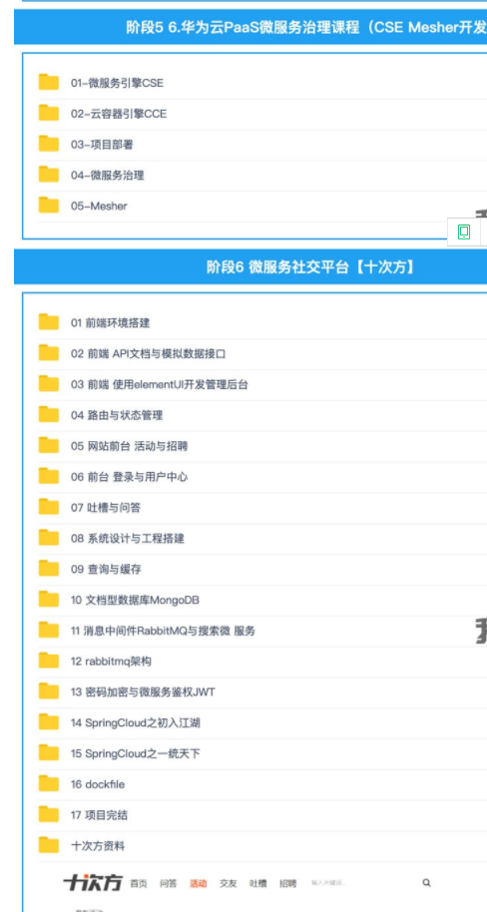The image size is (487, 912).
Task: Open the 吐槽 tab in 十次方 navbar
Action: [x=257, y=883]
